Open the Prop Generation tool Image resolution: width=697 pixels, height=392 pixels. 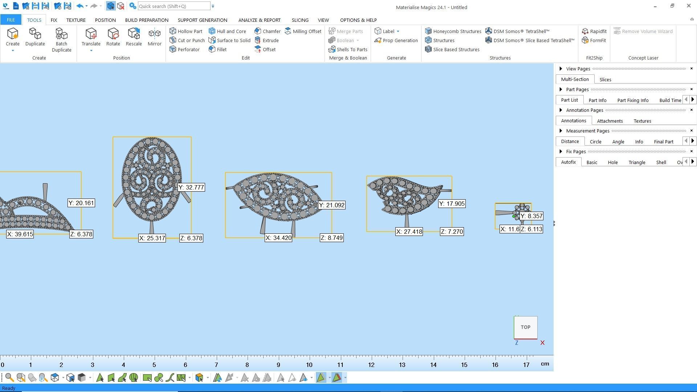coord(396,40)
